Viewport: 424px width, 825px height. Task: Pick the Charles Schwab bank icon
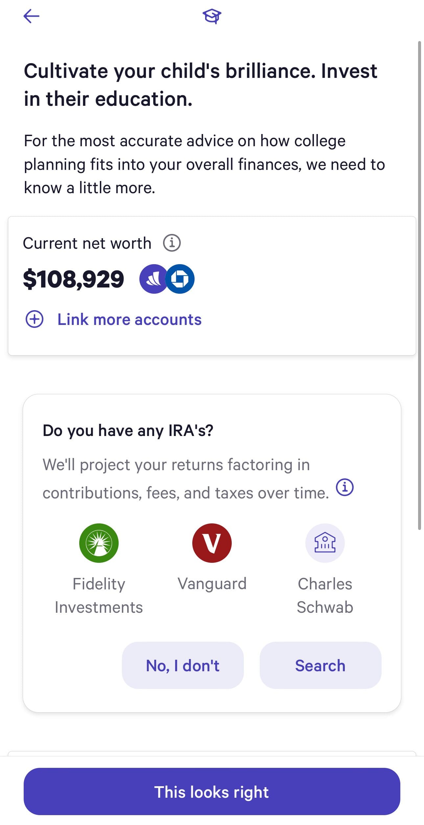tap(325, 543)
